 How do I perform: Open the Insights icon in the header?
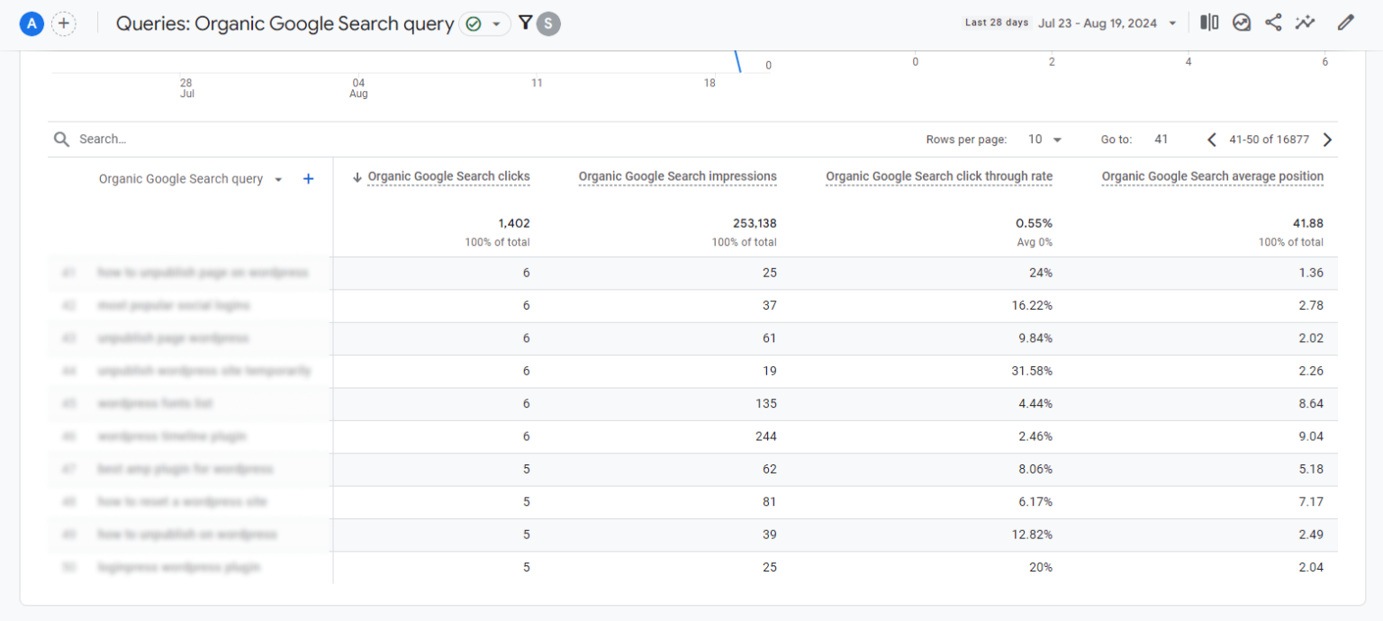pyautogui.click(x=1242, y=22)
